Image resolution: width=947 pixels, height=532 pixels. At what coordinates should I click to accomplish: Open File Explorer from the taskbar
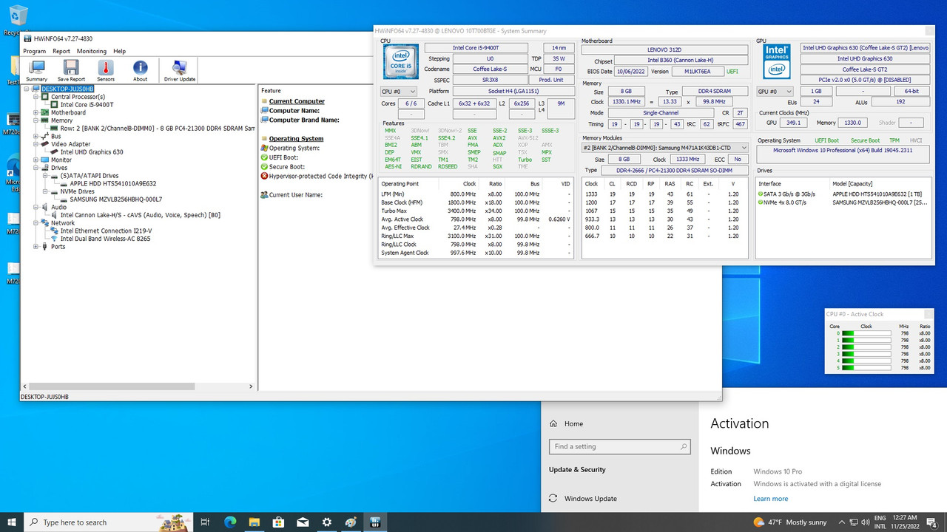(x=255, y=522)
